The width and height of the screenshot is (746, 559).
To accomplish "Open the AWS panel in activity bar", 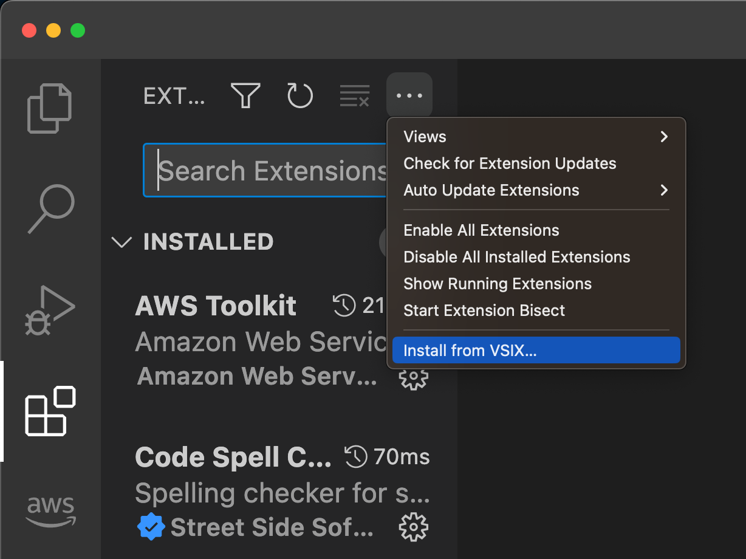I will [50, 512].
